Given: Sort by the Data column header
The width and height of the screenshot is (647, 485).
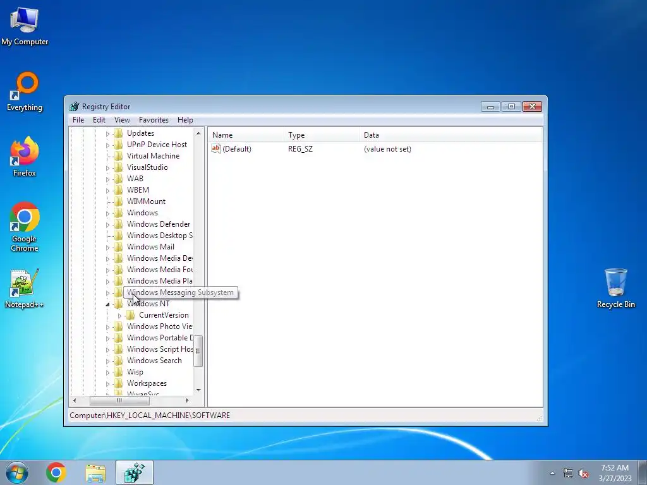Looking at the screenshot, I should [x=451, y=135].
